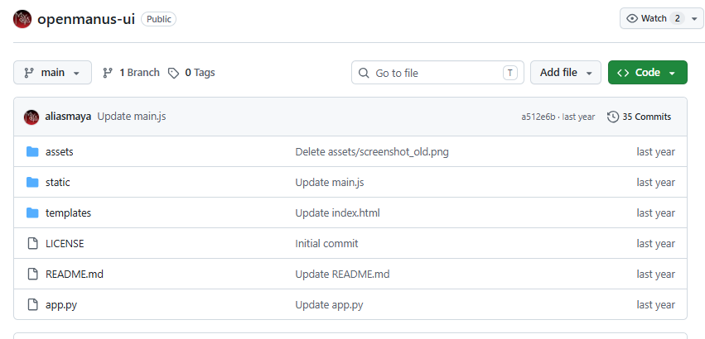The height and width of the screenshot is (339, 705).
Task: Click the T shortcut badge in search field
Action: [x=509, y=73]
